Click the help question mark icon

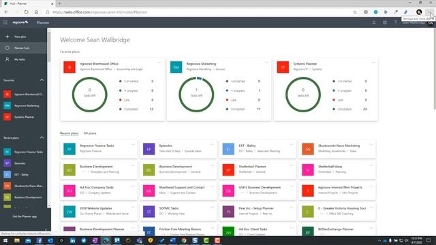tap(395, 22)
